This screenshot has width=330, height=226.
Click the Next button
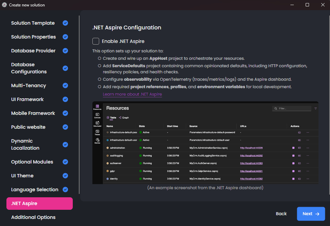311,214
